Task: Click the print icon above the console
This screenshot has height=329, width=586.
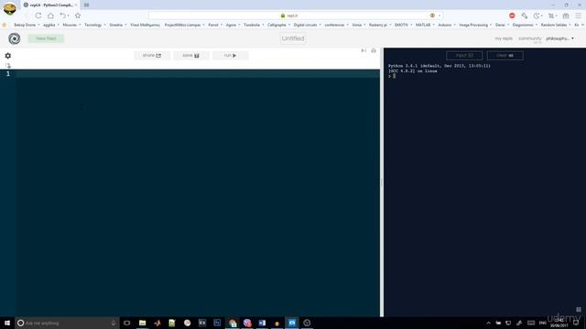Action: tap(374, 50)
